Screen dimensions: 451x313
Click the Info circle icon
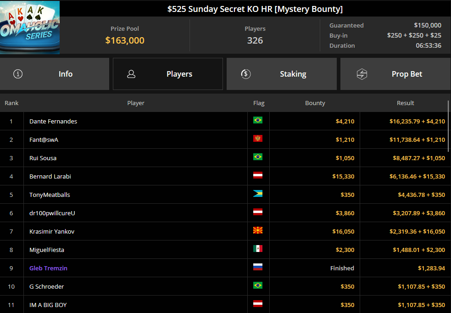(x=18, y=74)
